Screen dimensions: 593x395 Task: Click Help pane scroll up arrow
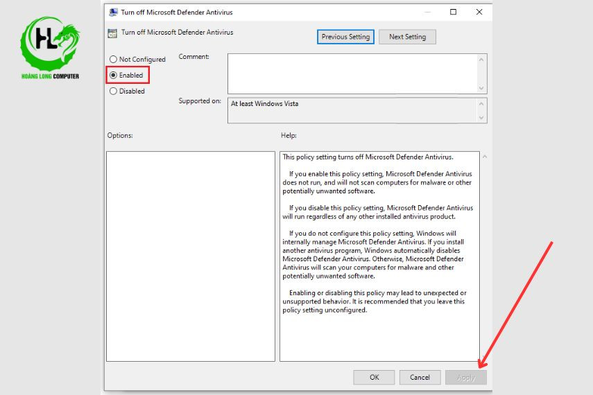pyautogui.click(x=485, y=157)
